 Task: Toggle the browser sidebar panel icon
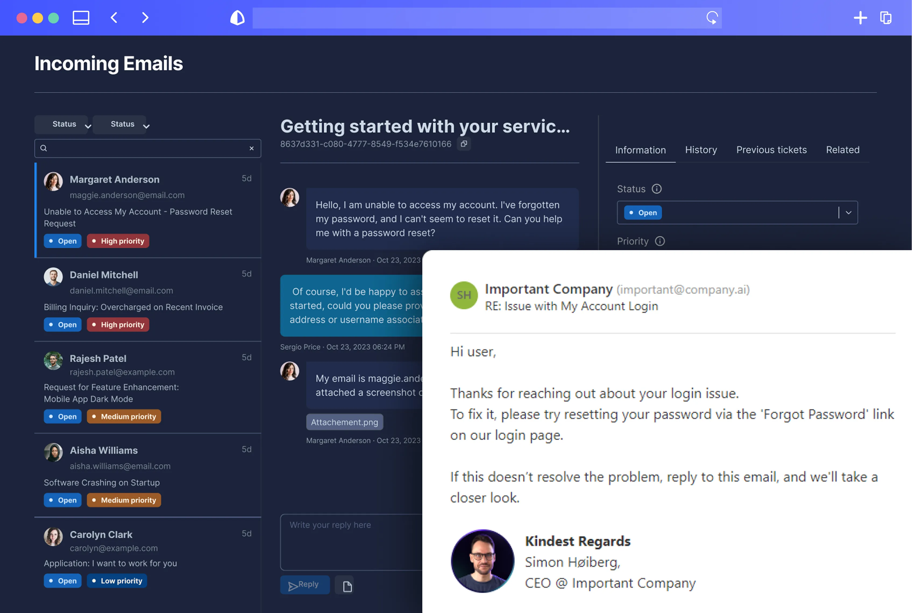81,17
